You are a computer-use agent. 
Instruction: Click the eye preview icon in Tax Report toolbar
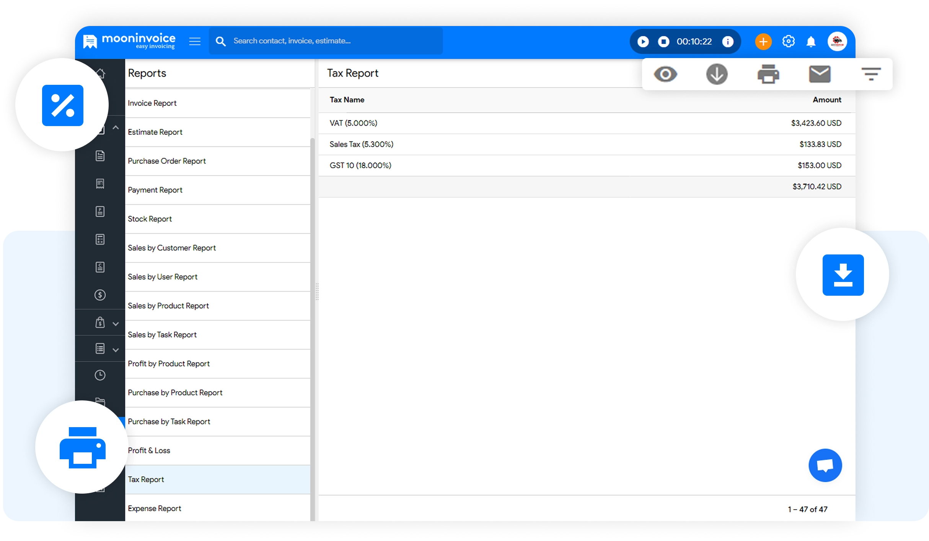click(665, 74)
